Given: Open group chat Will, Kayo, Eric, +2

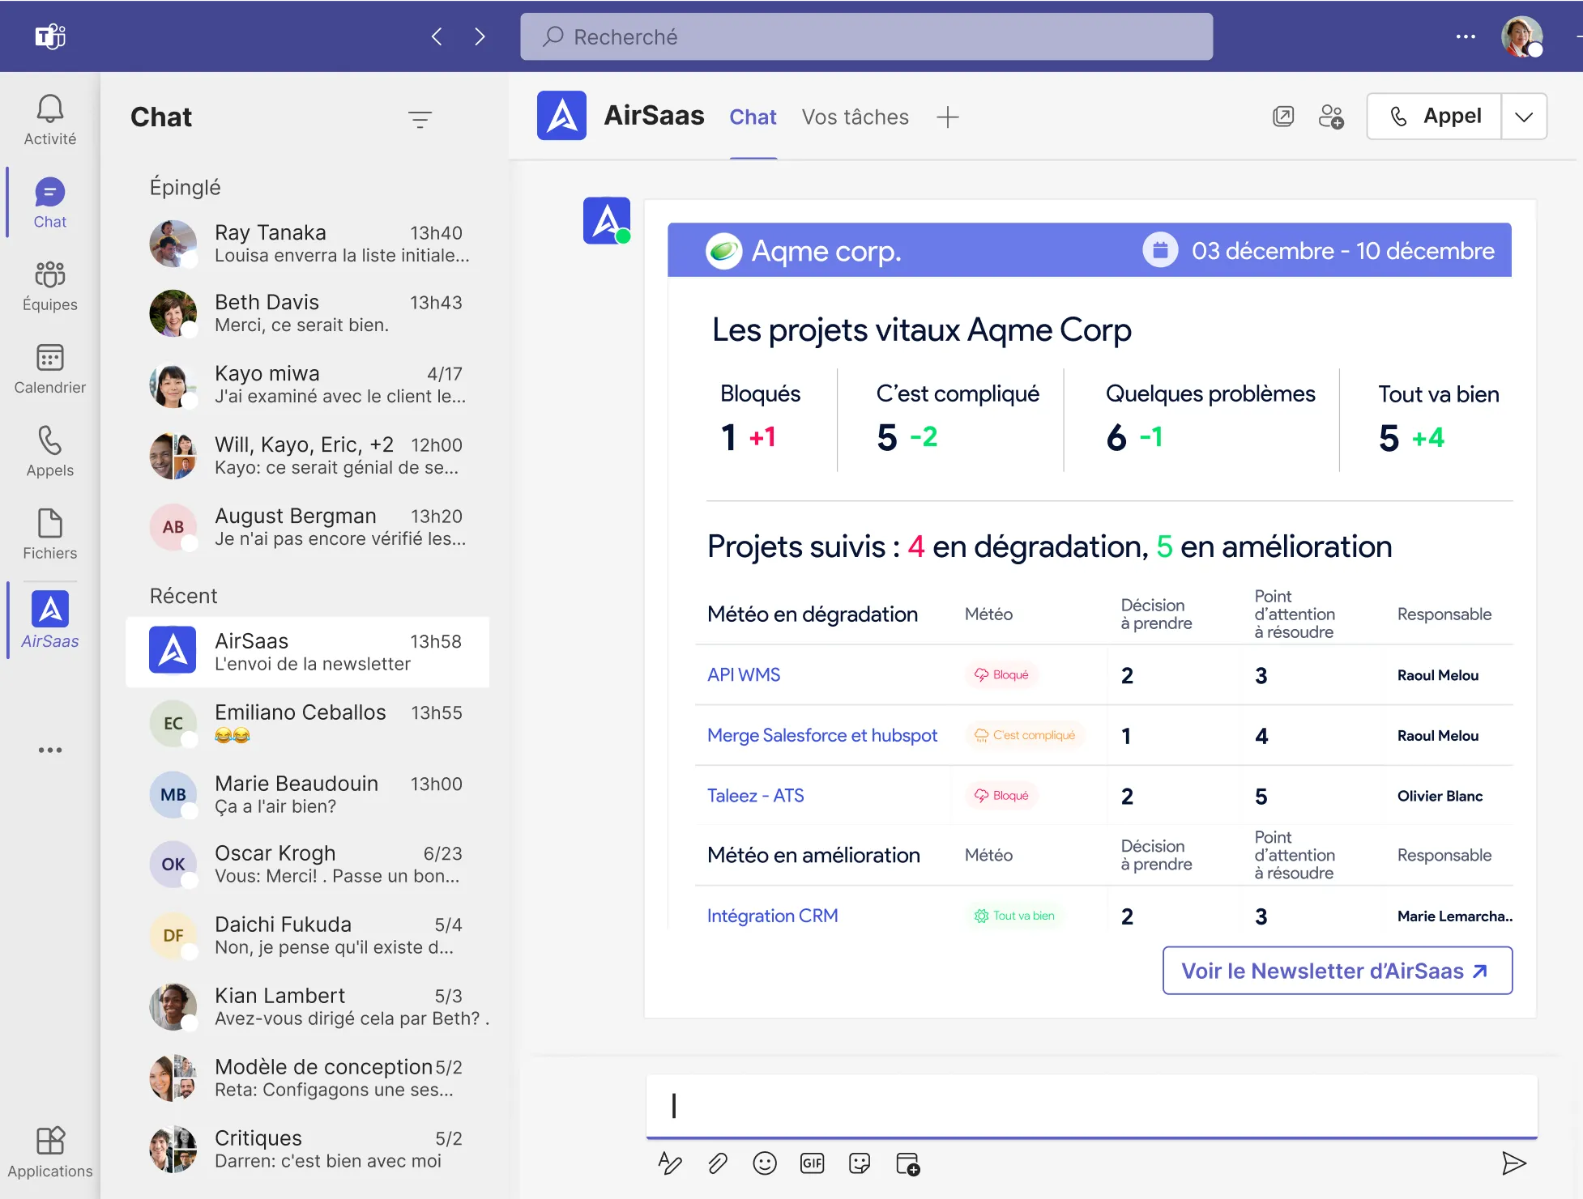Looking at the screenshot, I should [x=308, y=456].
